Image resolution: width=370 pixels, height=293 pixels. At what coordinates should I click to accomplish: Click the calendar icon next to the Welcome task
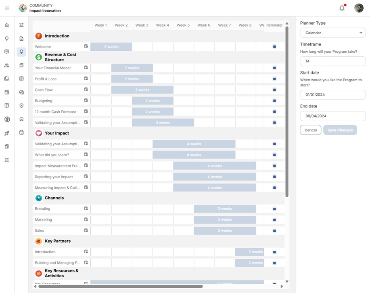coord(86,46)
